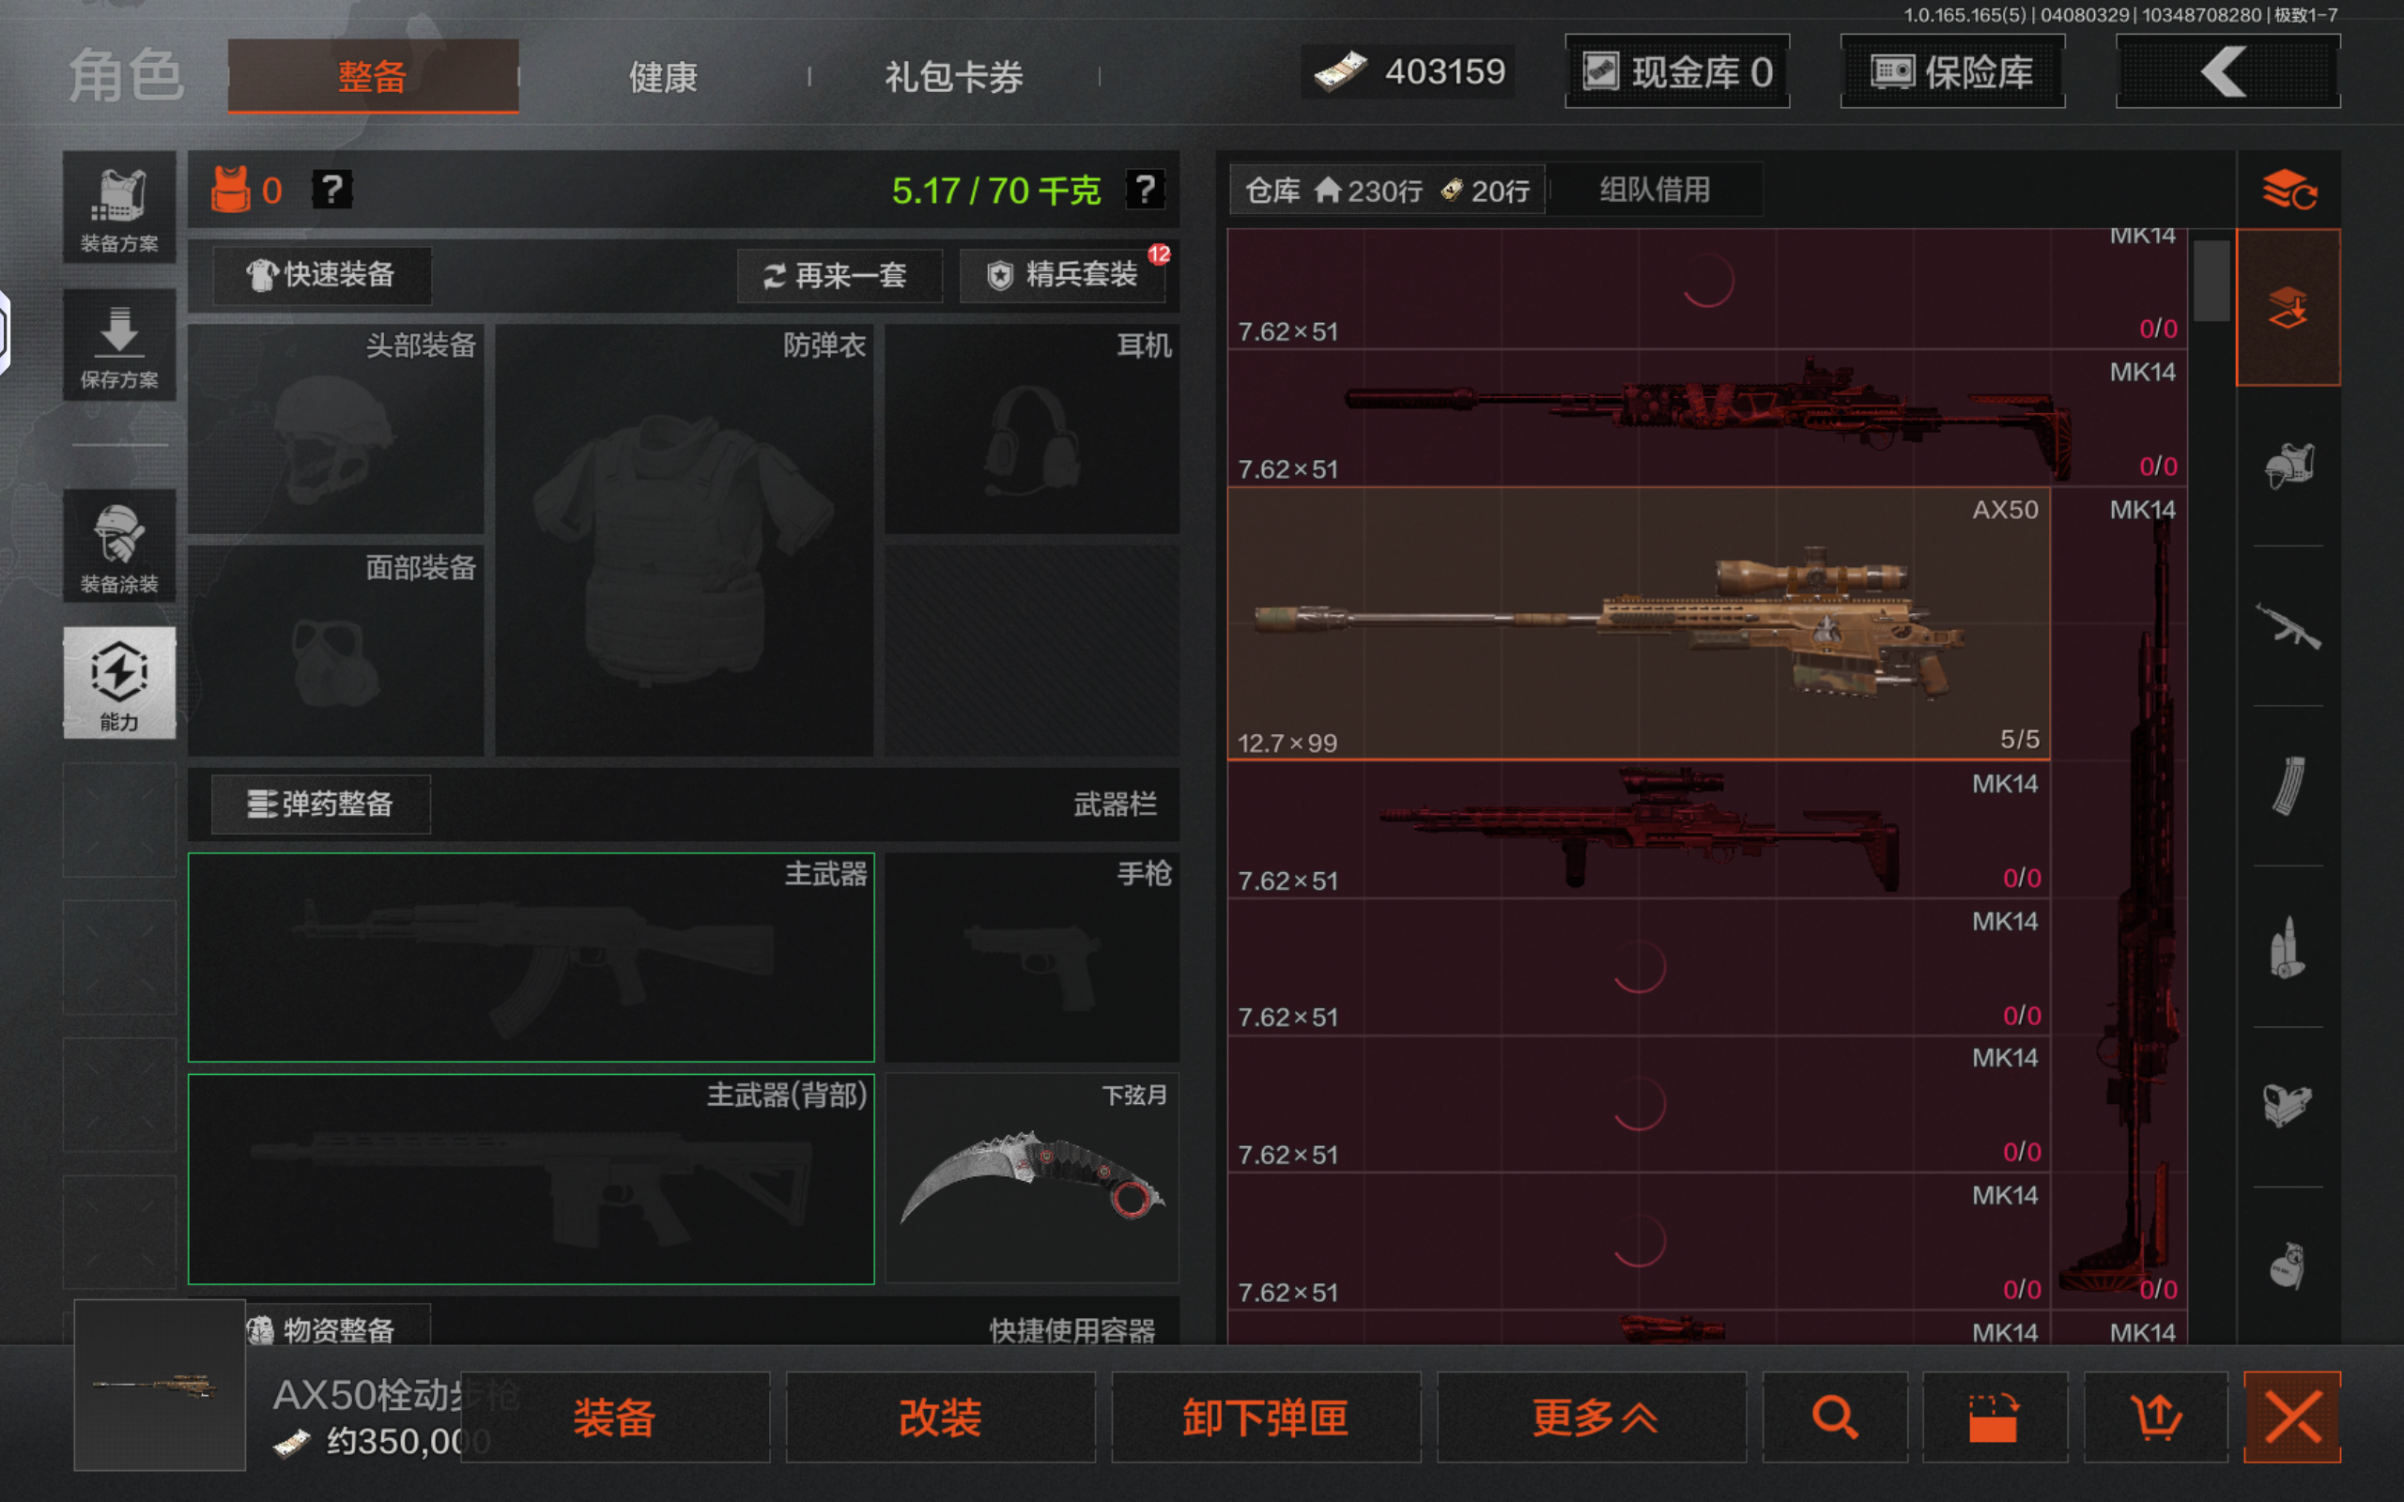Expand the 更多 more options menu
The width and height of the screenshot is (2404, 1502).
tap(1593, 1417)
